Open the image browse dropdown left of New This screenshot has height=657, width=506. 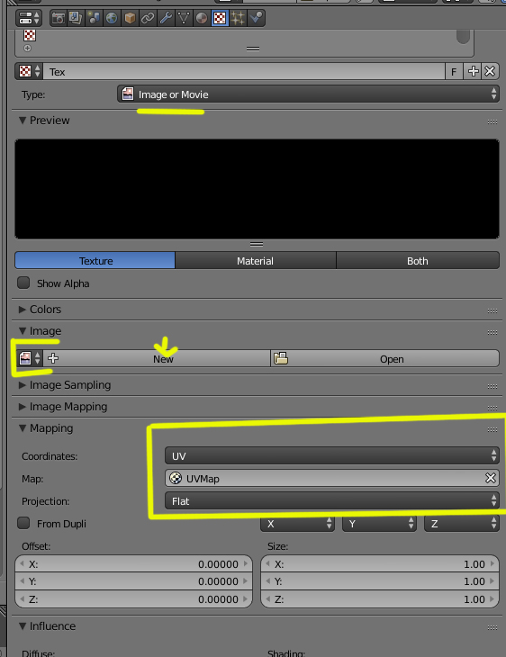click(x=30, y=359)
